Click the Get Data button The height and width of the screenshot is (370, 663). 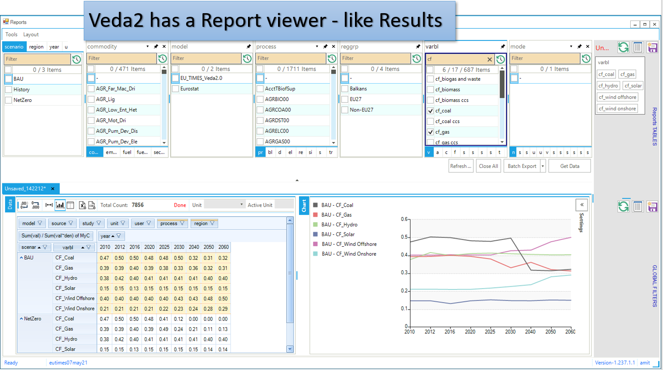click(570, 166)
